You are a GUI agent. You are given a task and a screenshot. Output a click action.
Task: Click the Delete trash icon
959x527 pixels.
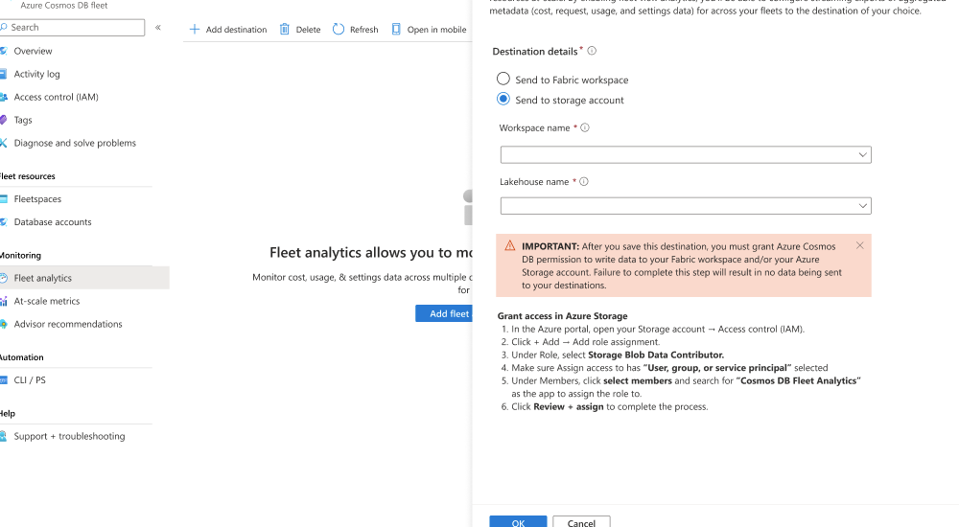point(285,30)
